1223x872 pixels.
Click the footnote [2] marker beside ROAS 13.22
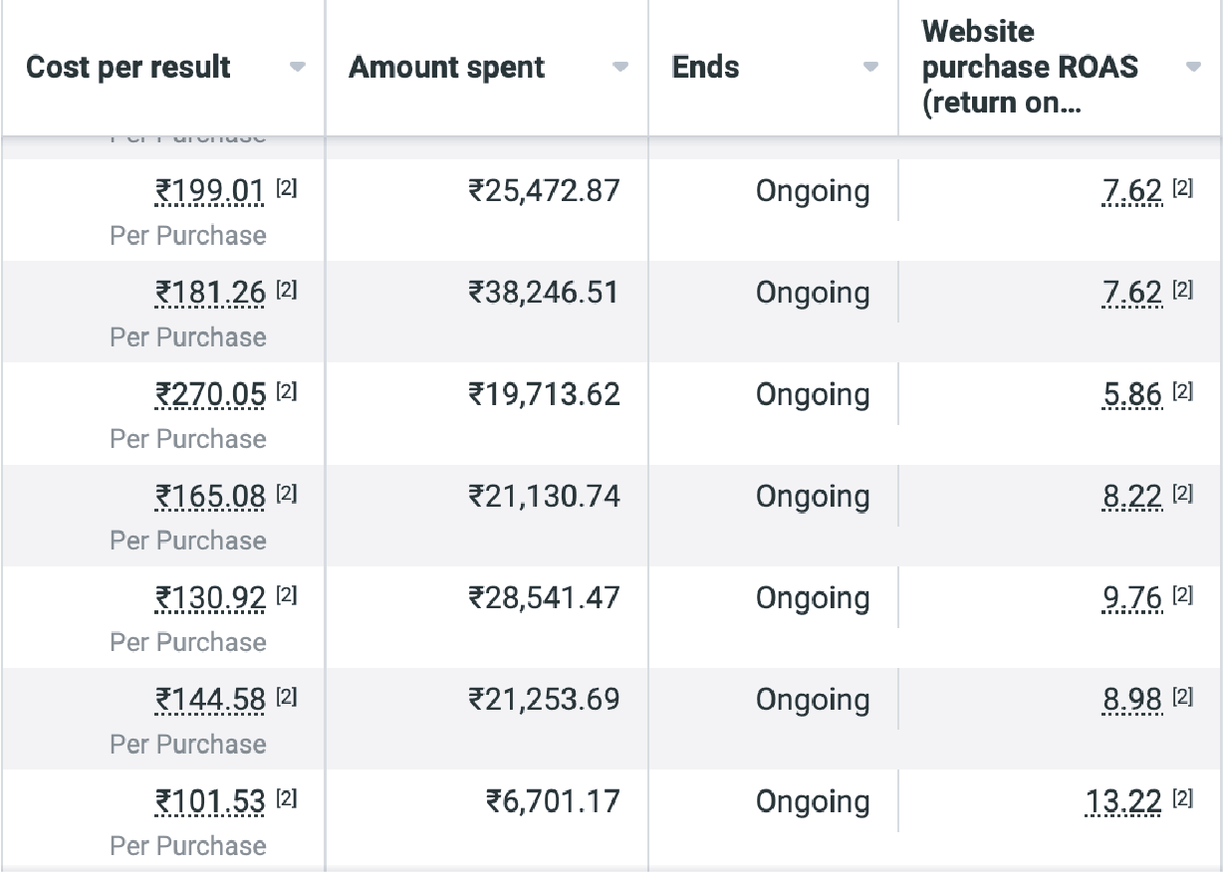[1182, 797]
